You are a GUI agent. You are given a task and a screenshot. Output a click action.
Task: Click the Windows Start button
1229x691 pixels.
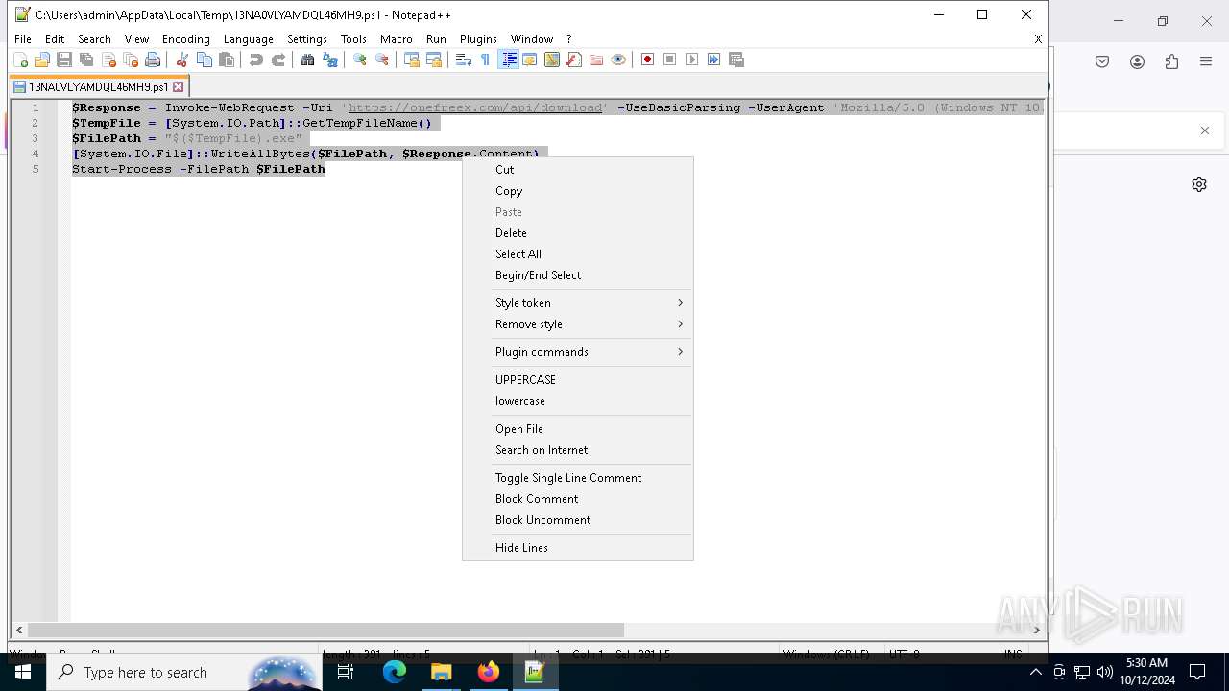22,672
